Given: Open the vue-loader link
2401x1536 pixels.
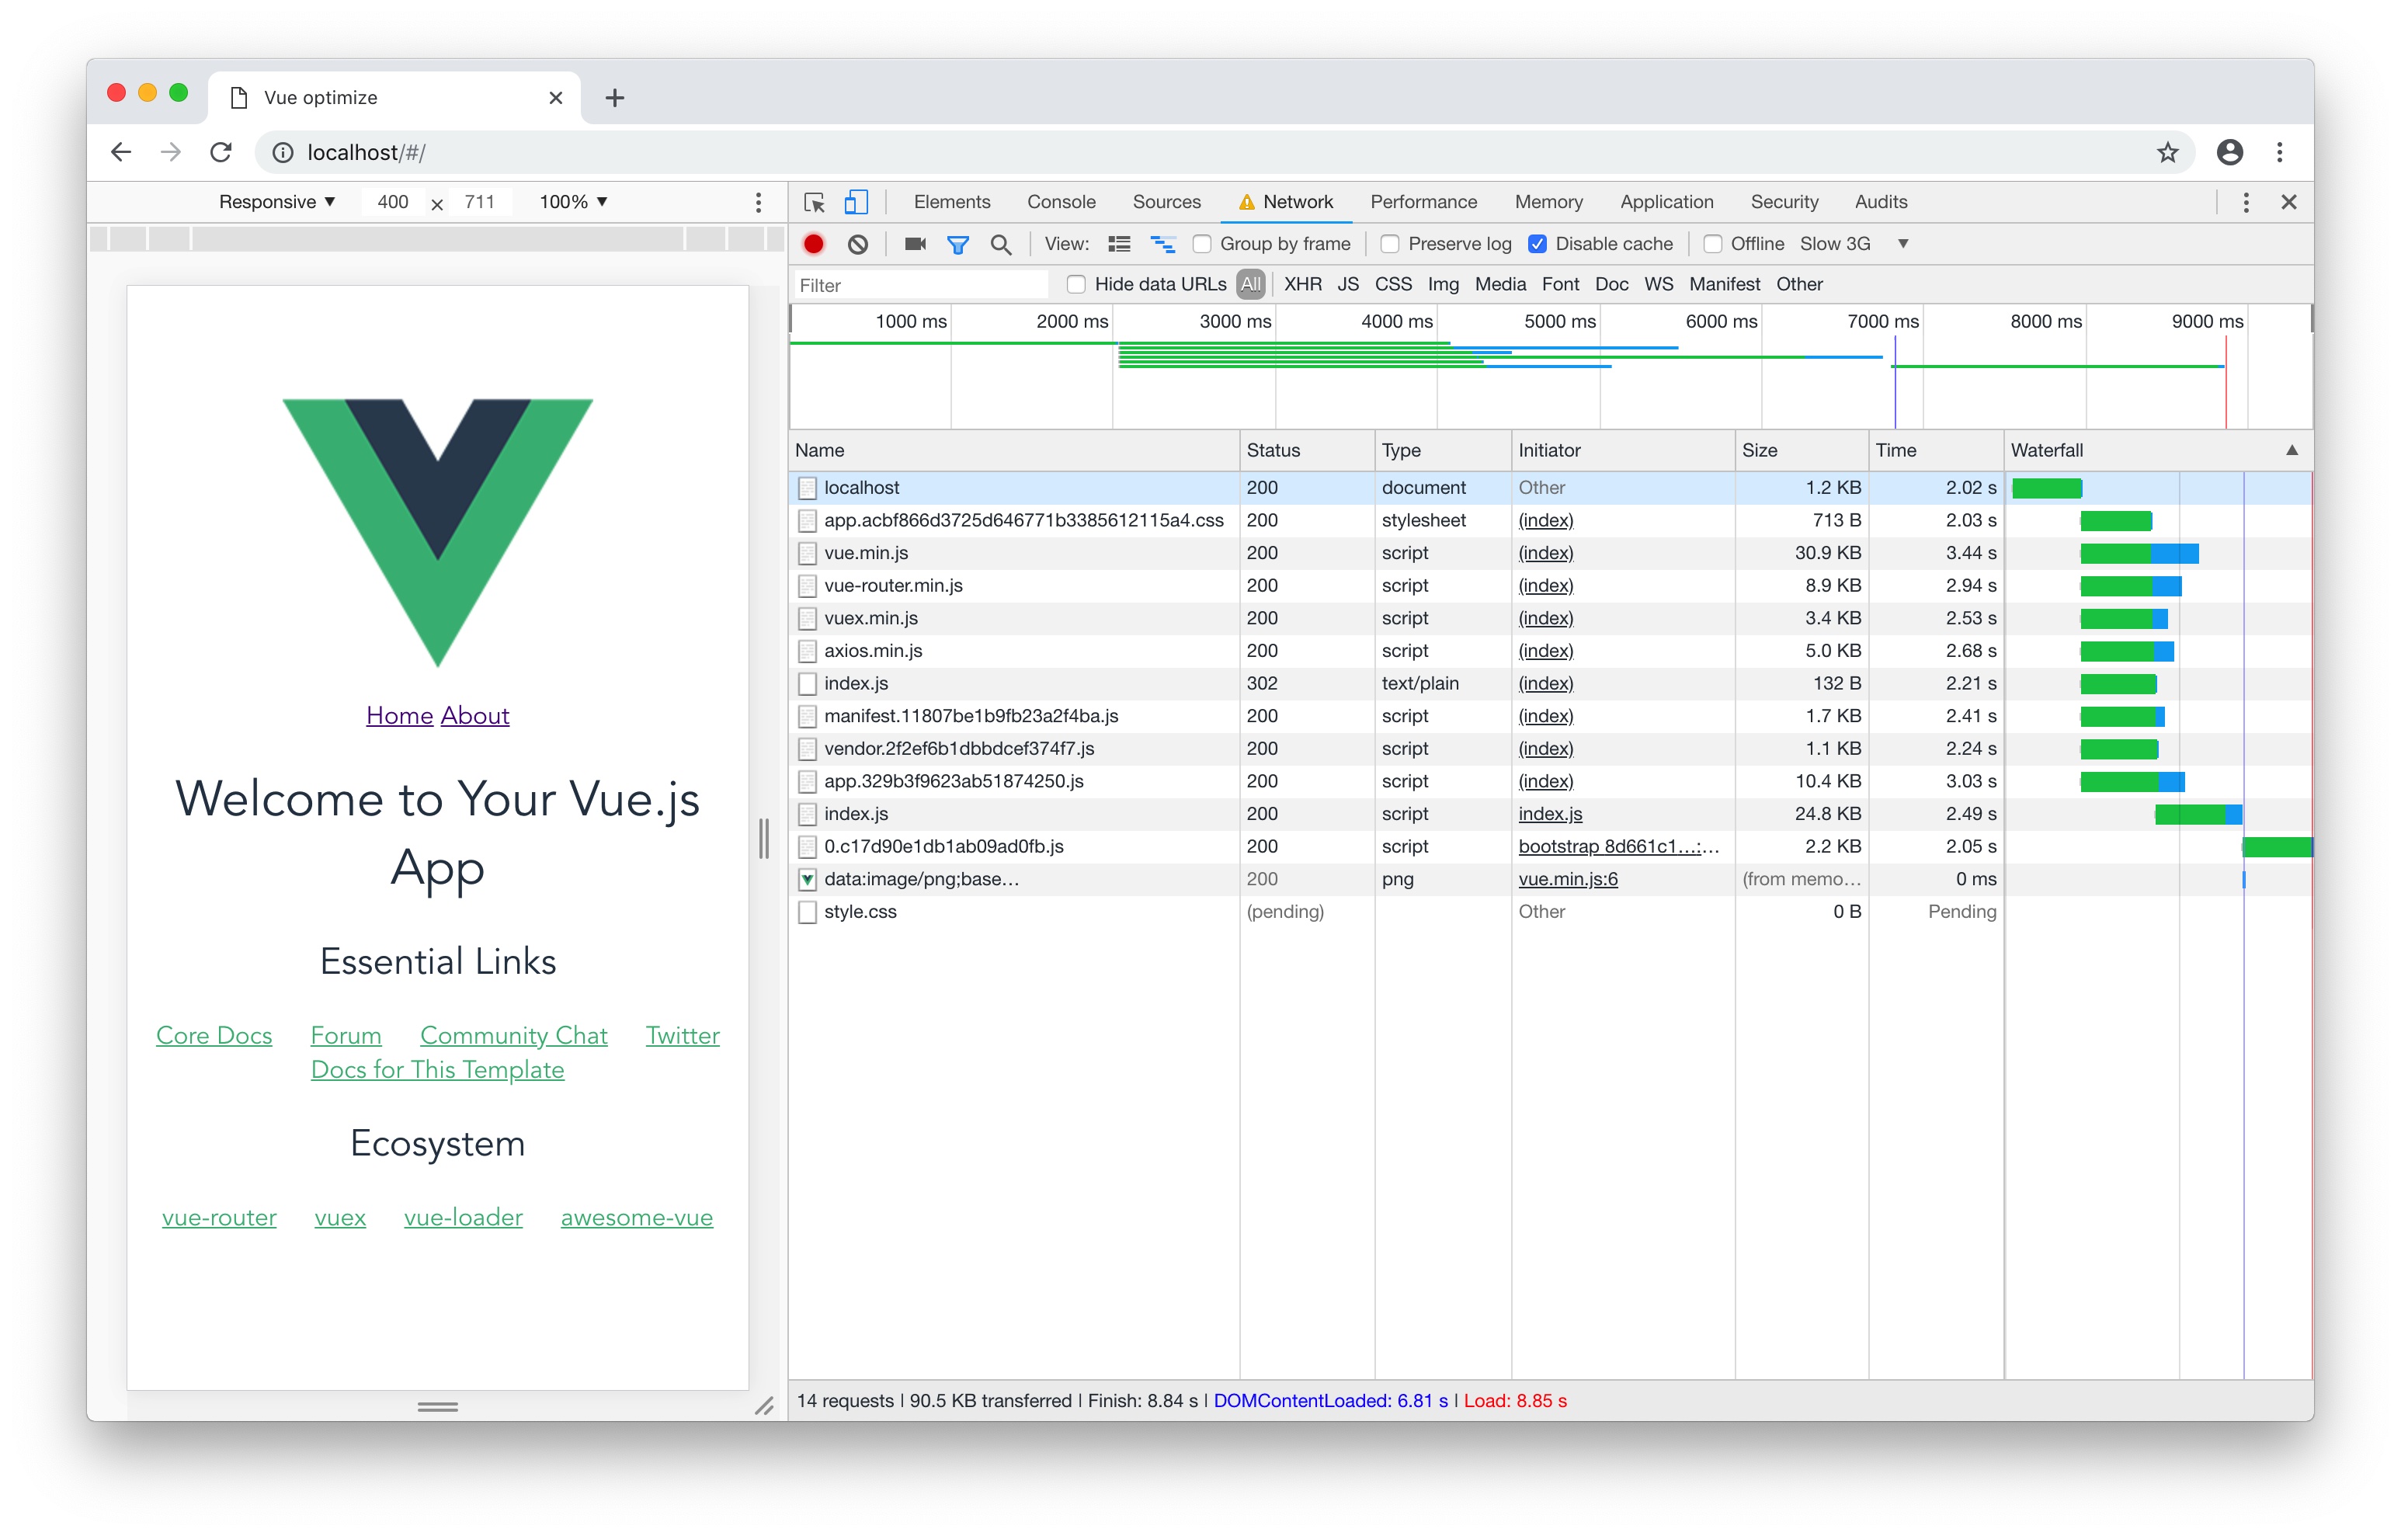Looking at the screenshot, I should coord(463,1218).
